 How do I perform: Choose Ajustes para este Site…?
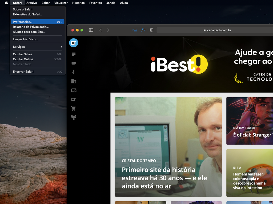pyautogui.click(x=38, y=32)
